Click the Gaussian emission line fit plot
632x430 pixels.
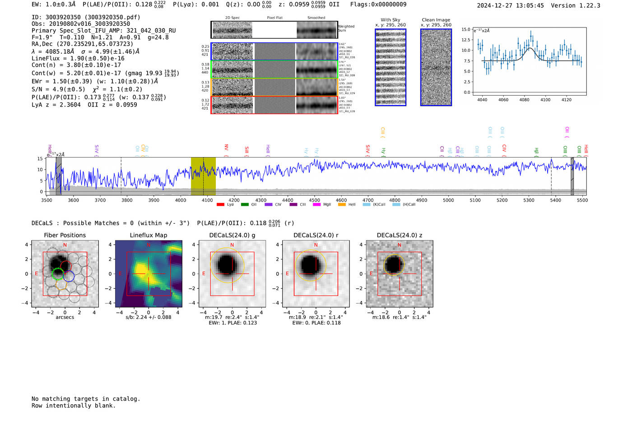pyautogui.click(x=529, y=61)
